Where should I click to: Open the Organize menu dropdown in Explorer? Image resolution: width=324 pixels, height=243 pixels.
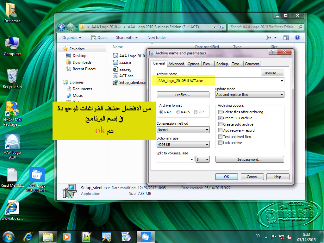pos(72,38)
